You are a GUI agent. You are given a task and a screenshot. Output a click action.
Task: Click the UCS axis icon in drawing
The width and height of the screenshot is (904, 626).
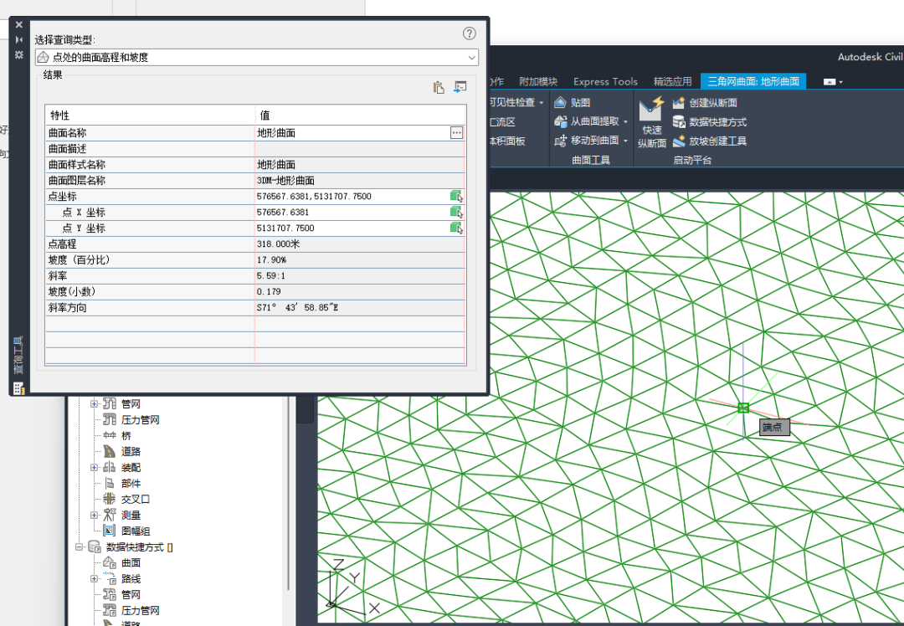click(x=351, y=585)
